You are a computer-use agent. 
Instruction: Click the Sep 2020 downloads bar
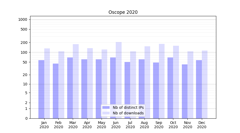162,81
